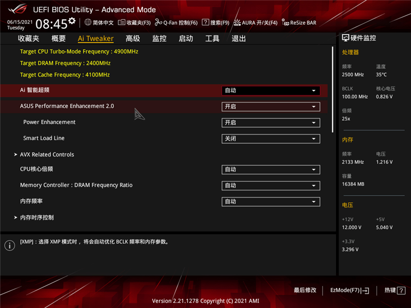The image size is (411, 308).
Task: Click the hotkeys question-mark box icon
Action: pyautogui.click(x=401, y=291)
